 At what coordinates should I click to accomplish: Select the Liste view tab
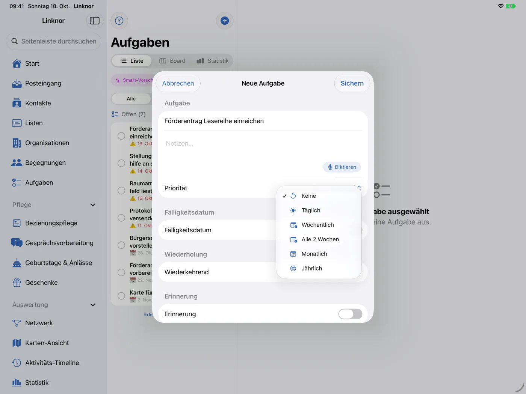(x=132, y=61)
